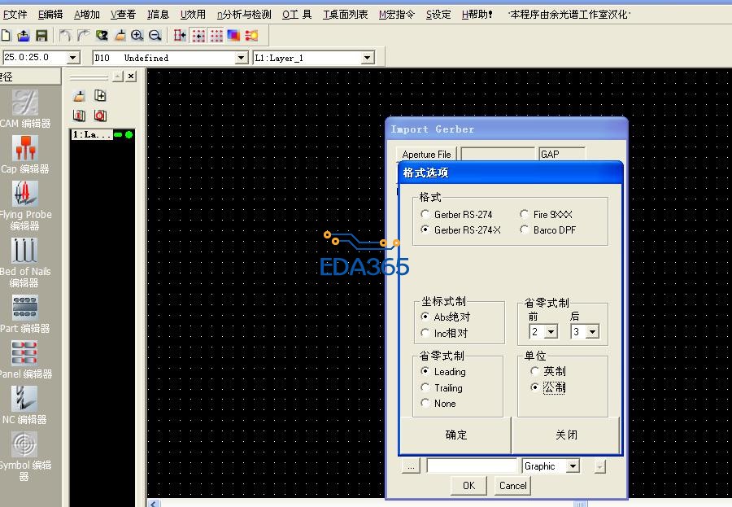Image resolution: width=732 pixels, height=507 pixels.
Task: Open the F文件 menu
Action: pyautogui.click(x=15, y=15)
